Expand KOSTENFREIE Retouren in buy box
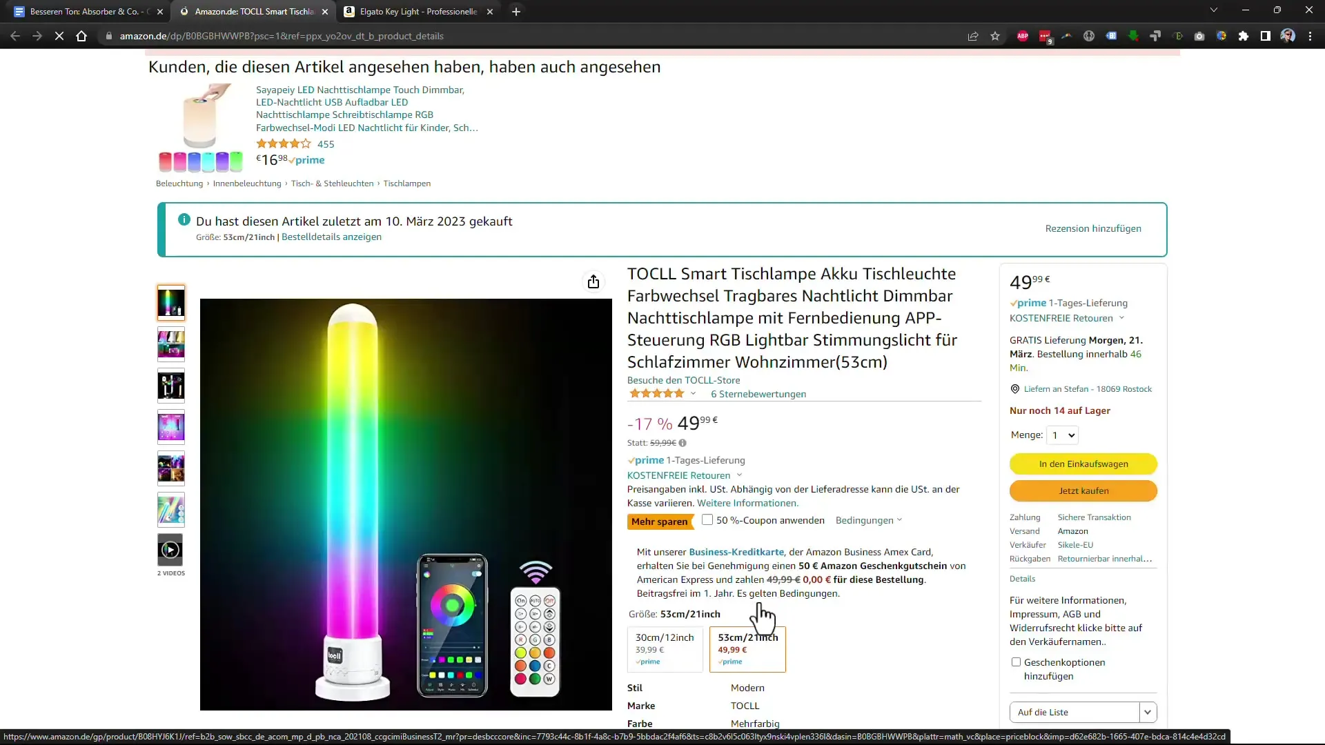Image resolution: width=1325 pixels, height=745 pixels. pos(1067,318)
